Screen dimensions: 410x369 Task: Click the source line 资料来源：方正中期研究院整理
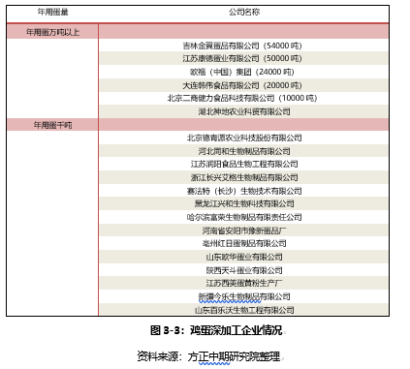point(208,356)
